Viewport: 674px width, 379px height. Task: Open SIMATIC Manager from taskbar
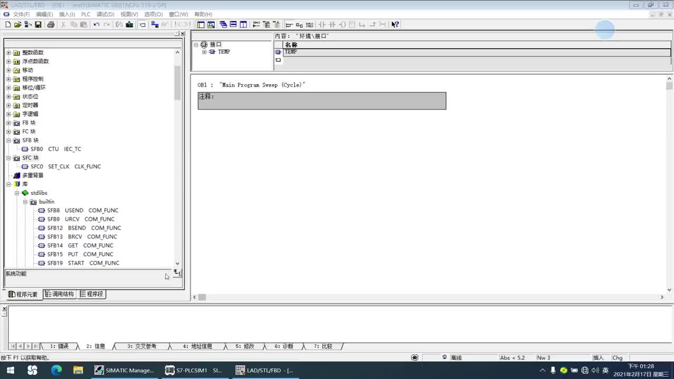click(x=125, y=370)
